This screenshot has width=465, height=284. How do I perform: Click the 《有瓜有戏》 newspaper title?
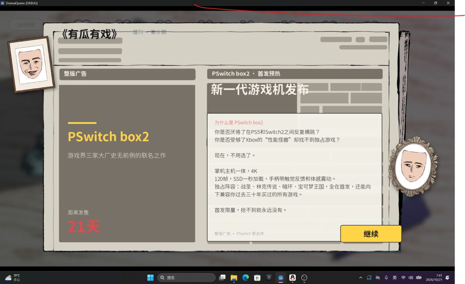(90, 34)
